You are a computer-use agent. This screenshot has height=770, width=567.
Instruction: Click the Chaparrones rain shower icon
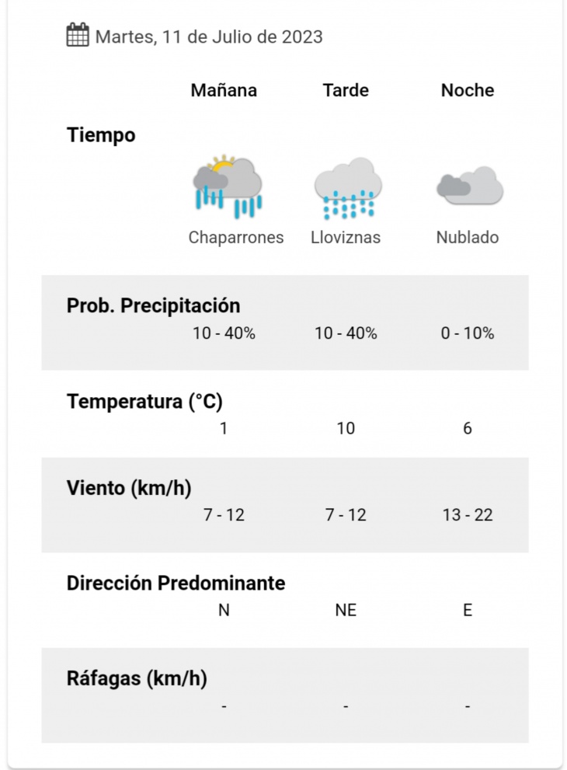pyautogui.click(x=228, y=186)
